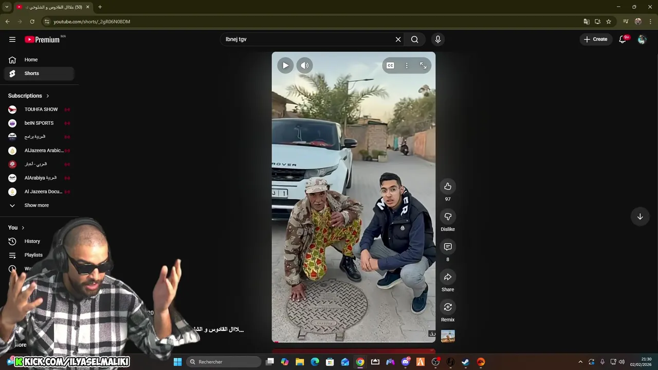The width and height of the screenshot is (658, 370).
Task: Click the Rechercher taskbar search box
Action: point(223,362)
